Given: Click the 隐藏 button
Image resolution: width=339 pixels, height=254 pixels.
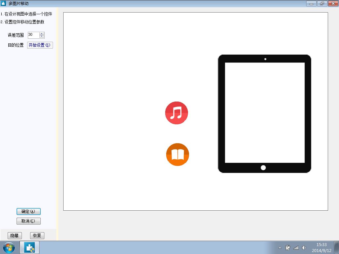Looking at the screenshot, I should (15, 235).
